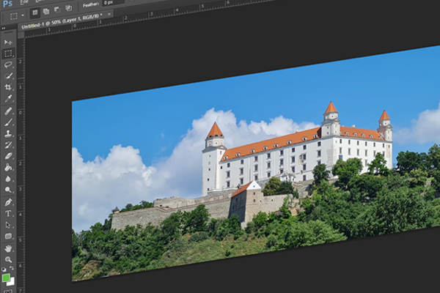Open the File menu
Screen dimensions: 440x293
tap(24, 2)
